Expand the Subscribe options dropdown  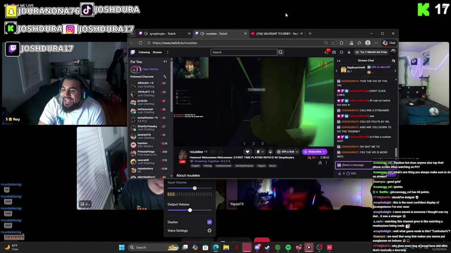coord(323,152)
